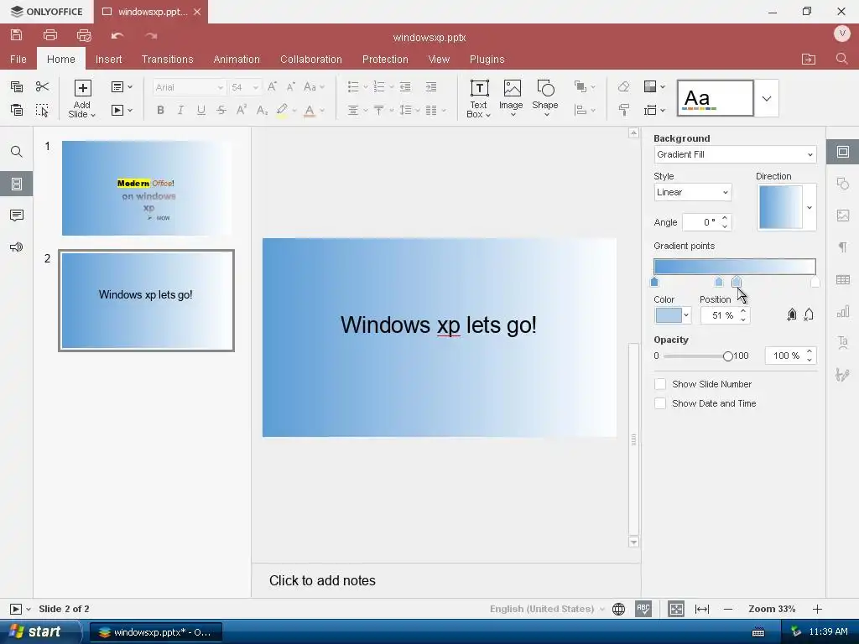859x644 pixels.
Task: Click the Fit to Width icon
Action: (x=702, y=609)
